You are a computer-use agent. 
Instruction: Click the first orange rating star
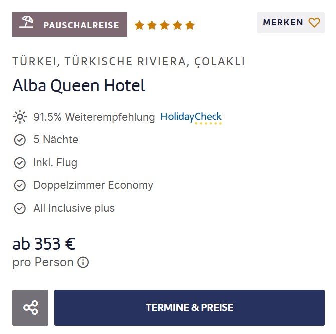[139, 25]
